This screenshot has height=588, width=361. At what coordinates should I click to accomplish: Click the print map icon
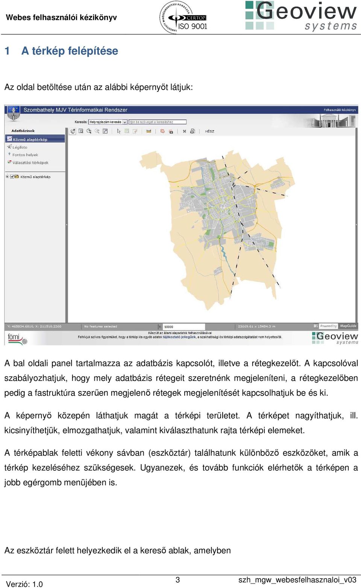tap(193, 131)
